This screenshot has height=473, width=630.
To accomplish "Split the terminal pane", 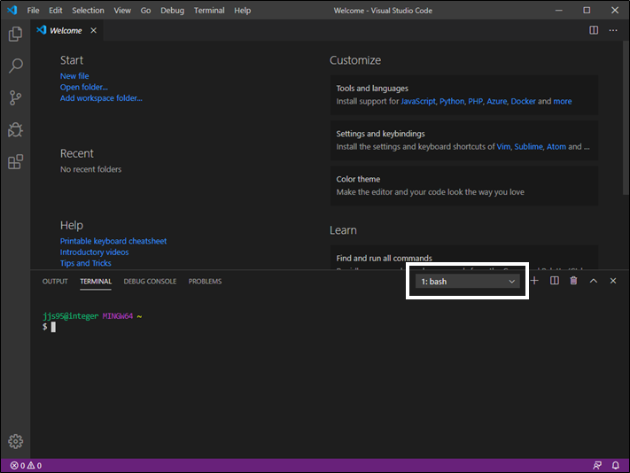I will 554,281.
